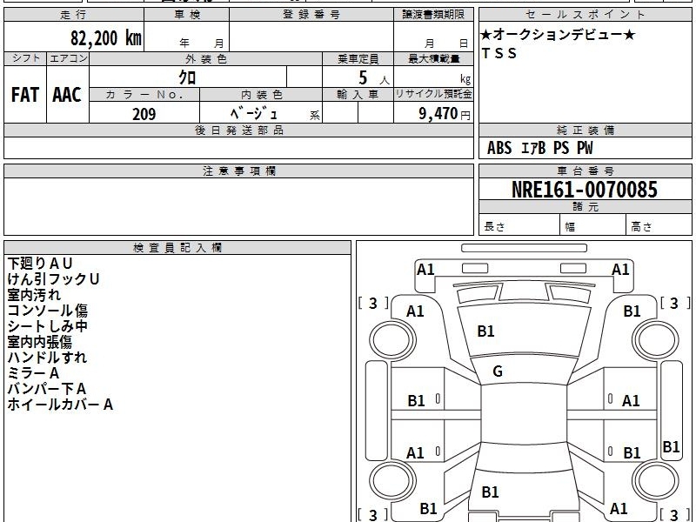The height and width of the screenshot is (522, 696).
Task: Click the シフト header cell
Action: point(25,58)
